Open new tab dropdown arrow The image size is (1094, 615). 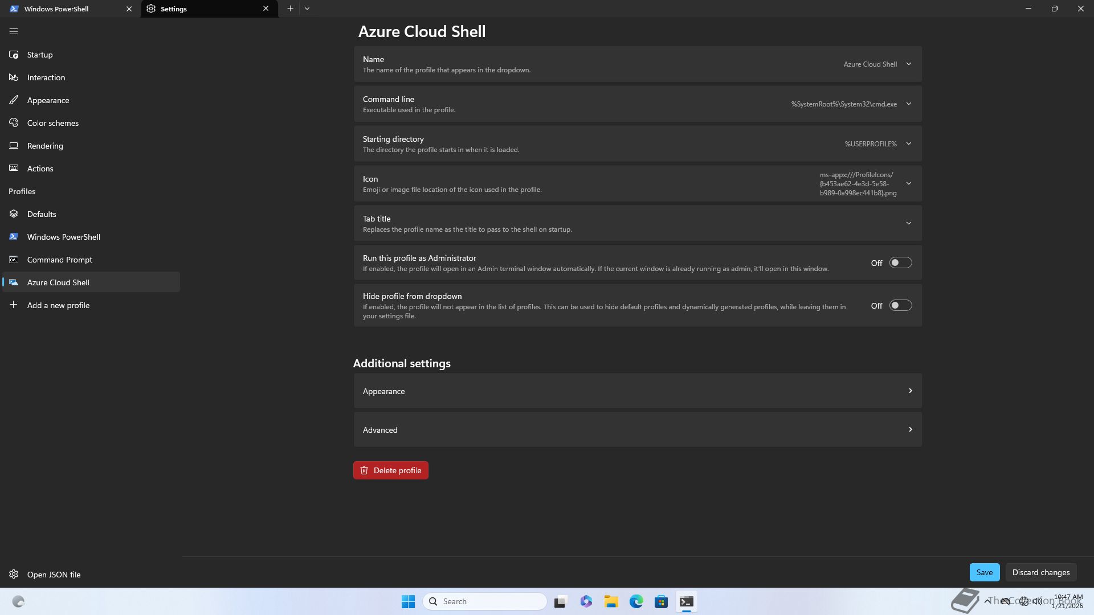307,9
